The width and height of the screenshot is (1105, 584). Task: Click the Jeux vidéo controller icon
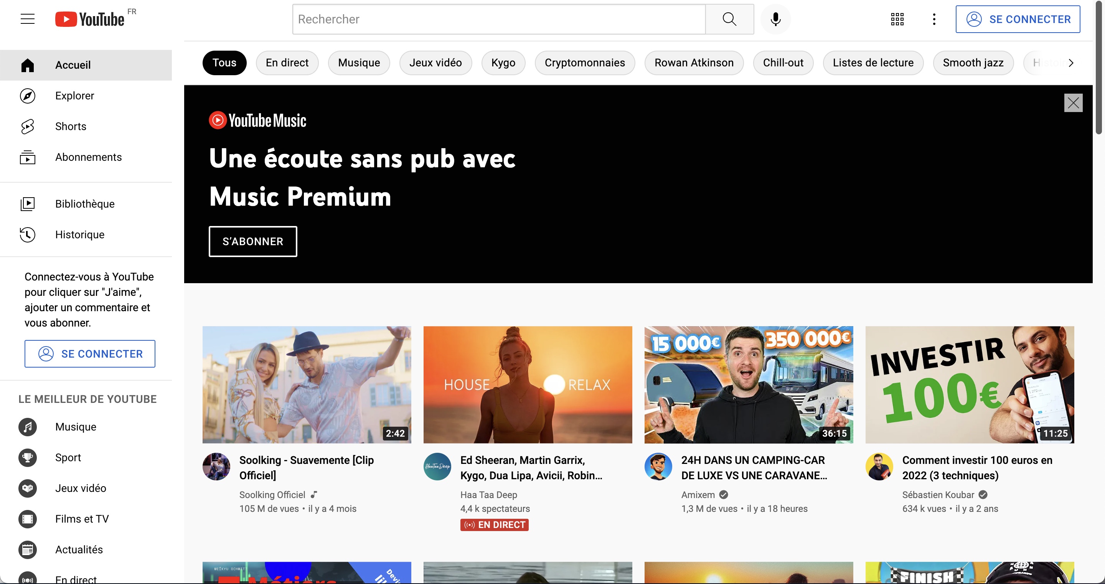(x=28, y=488)
